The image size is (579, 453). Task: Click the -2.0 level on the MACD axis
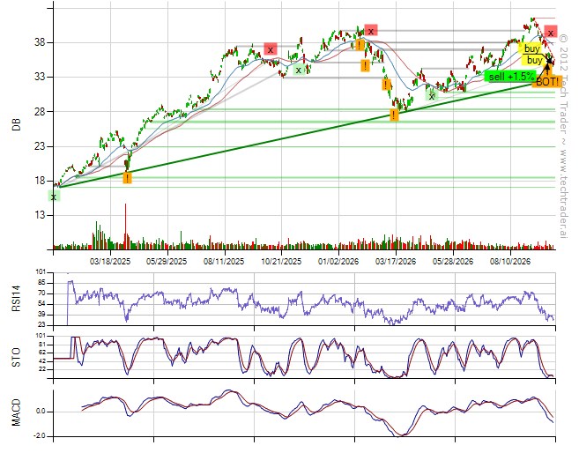(x=39, y=436)
